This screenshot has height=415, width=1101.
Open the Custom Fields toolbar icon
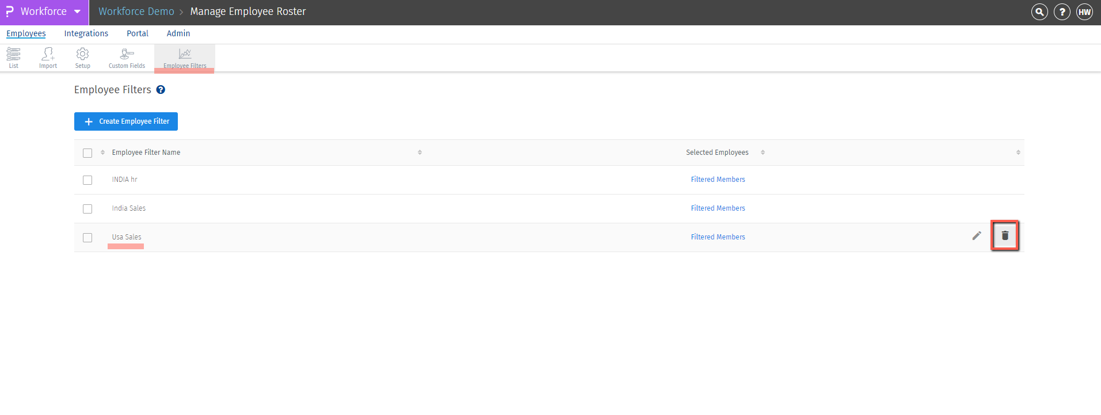pyautogui.click(x=127, y=58)
